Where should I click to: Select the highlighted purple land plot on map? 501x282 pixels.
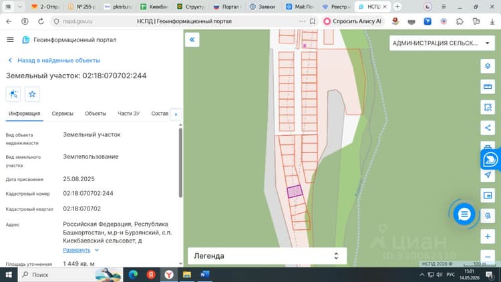point(295,192)
